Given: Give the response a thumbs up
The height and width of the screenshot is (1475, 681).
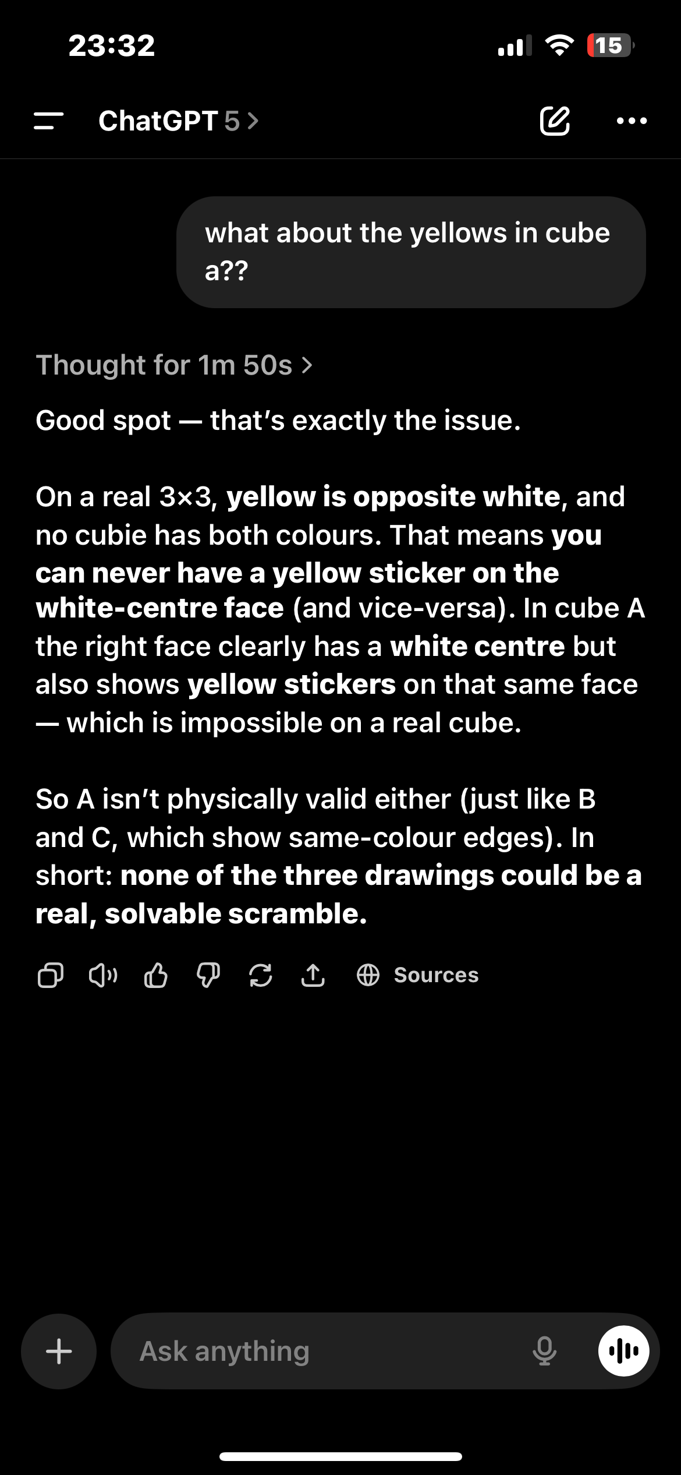Looking at the screenshot, I should click(155, 975).
